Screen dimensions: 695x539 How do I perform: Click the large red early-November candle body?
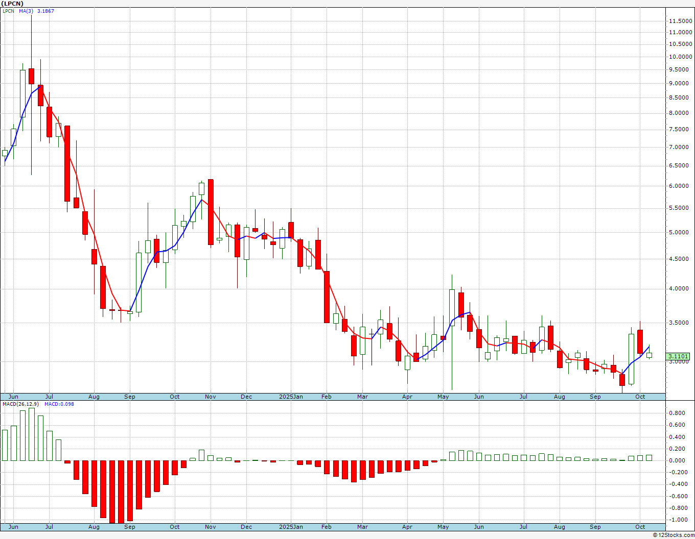211,212
